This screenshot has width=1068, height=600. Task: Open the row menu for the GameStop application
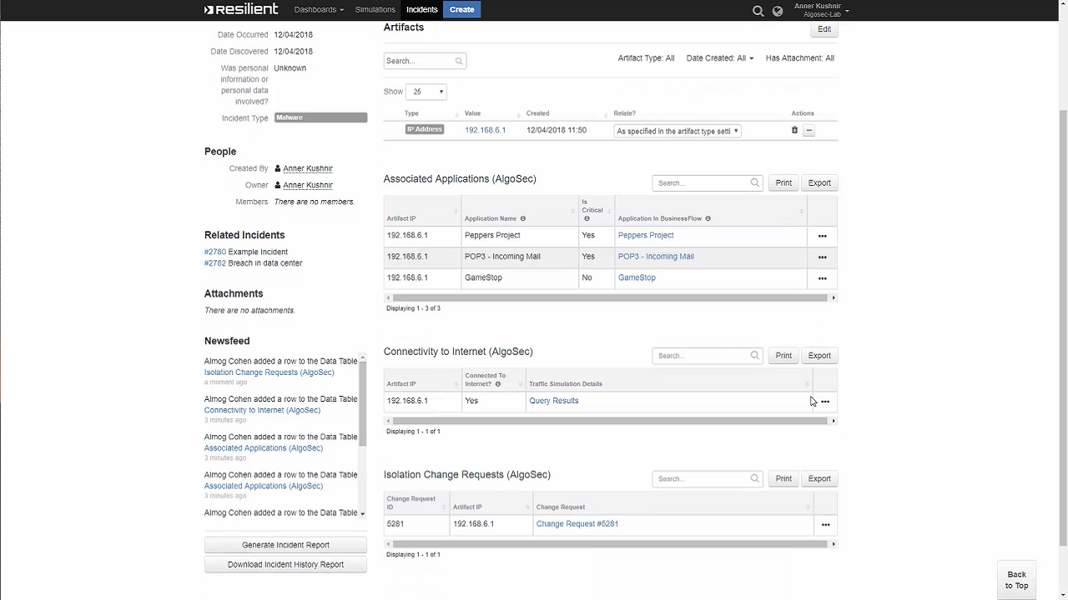pos(822,278)
